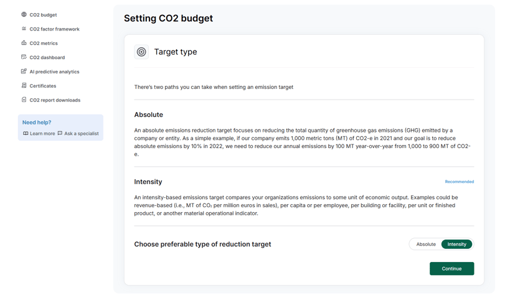Click the CO2 report downloads icon
Screen dimensions: 505x303
coord(24,100)
